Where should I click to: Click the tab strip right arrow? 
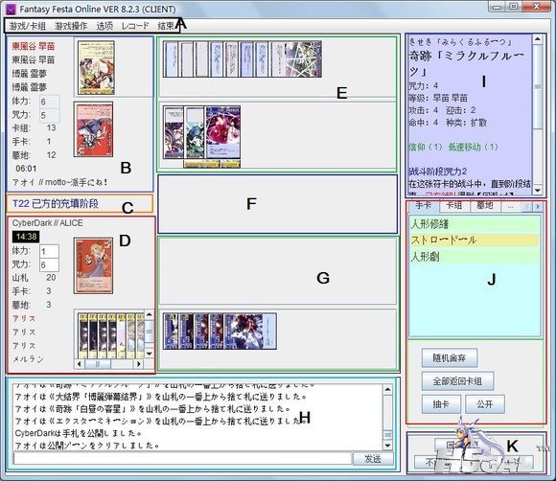539,207
